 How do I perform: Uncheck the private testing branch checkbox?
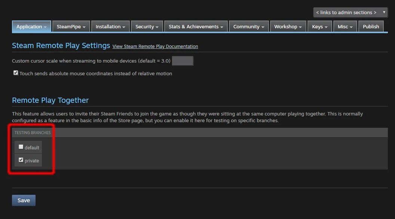pos(21,160)
